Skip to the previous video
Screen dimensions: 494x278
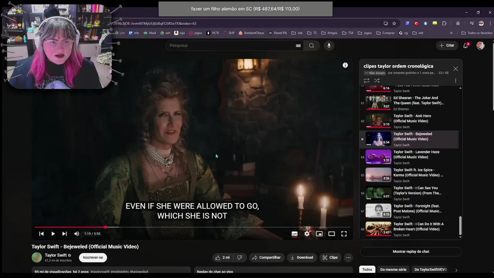[41, 234]
